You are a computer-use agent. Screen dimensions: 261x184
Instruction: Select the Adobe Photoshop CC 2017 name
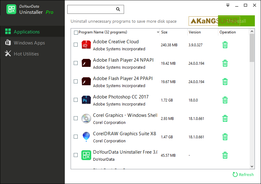121,97
